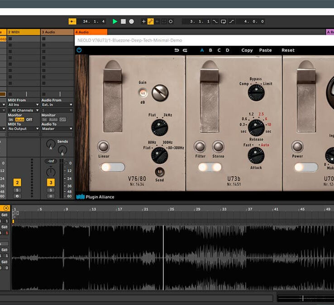The height and width of the screenshot is (305, 334).
Task: Click the -Inf peak level display
Action: pyautogui.click(x=51, y=161)
